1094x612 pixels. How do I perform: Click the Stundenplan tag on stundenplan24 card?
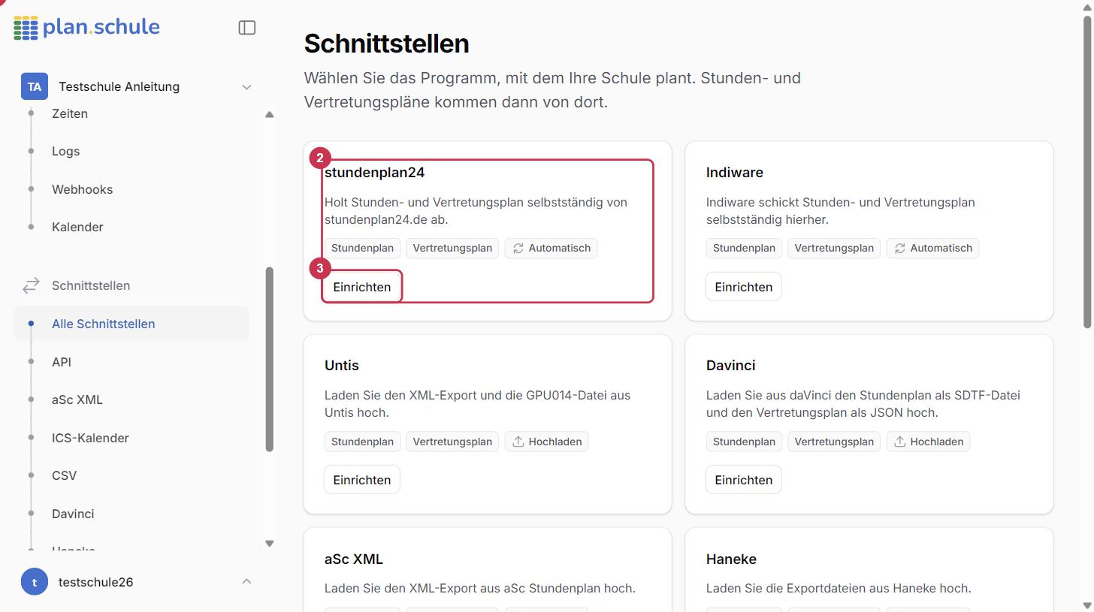[362, 248]
